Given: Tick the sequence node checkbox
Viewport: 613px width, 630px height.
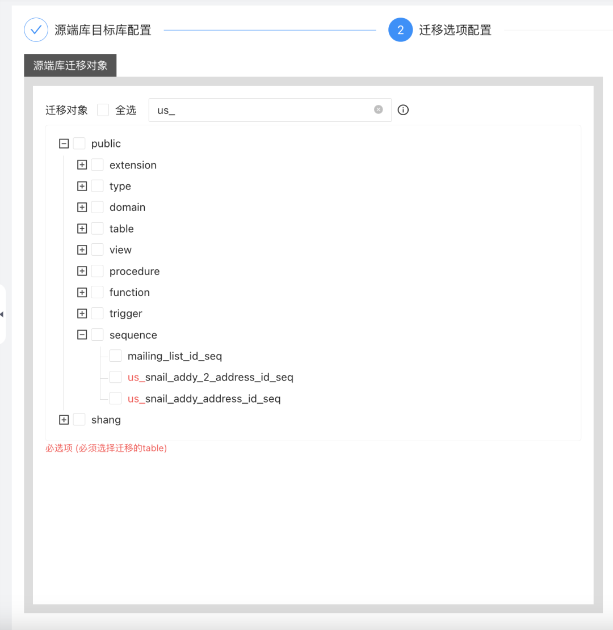Looking at the screenshot, I should coord(97,335).
